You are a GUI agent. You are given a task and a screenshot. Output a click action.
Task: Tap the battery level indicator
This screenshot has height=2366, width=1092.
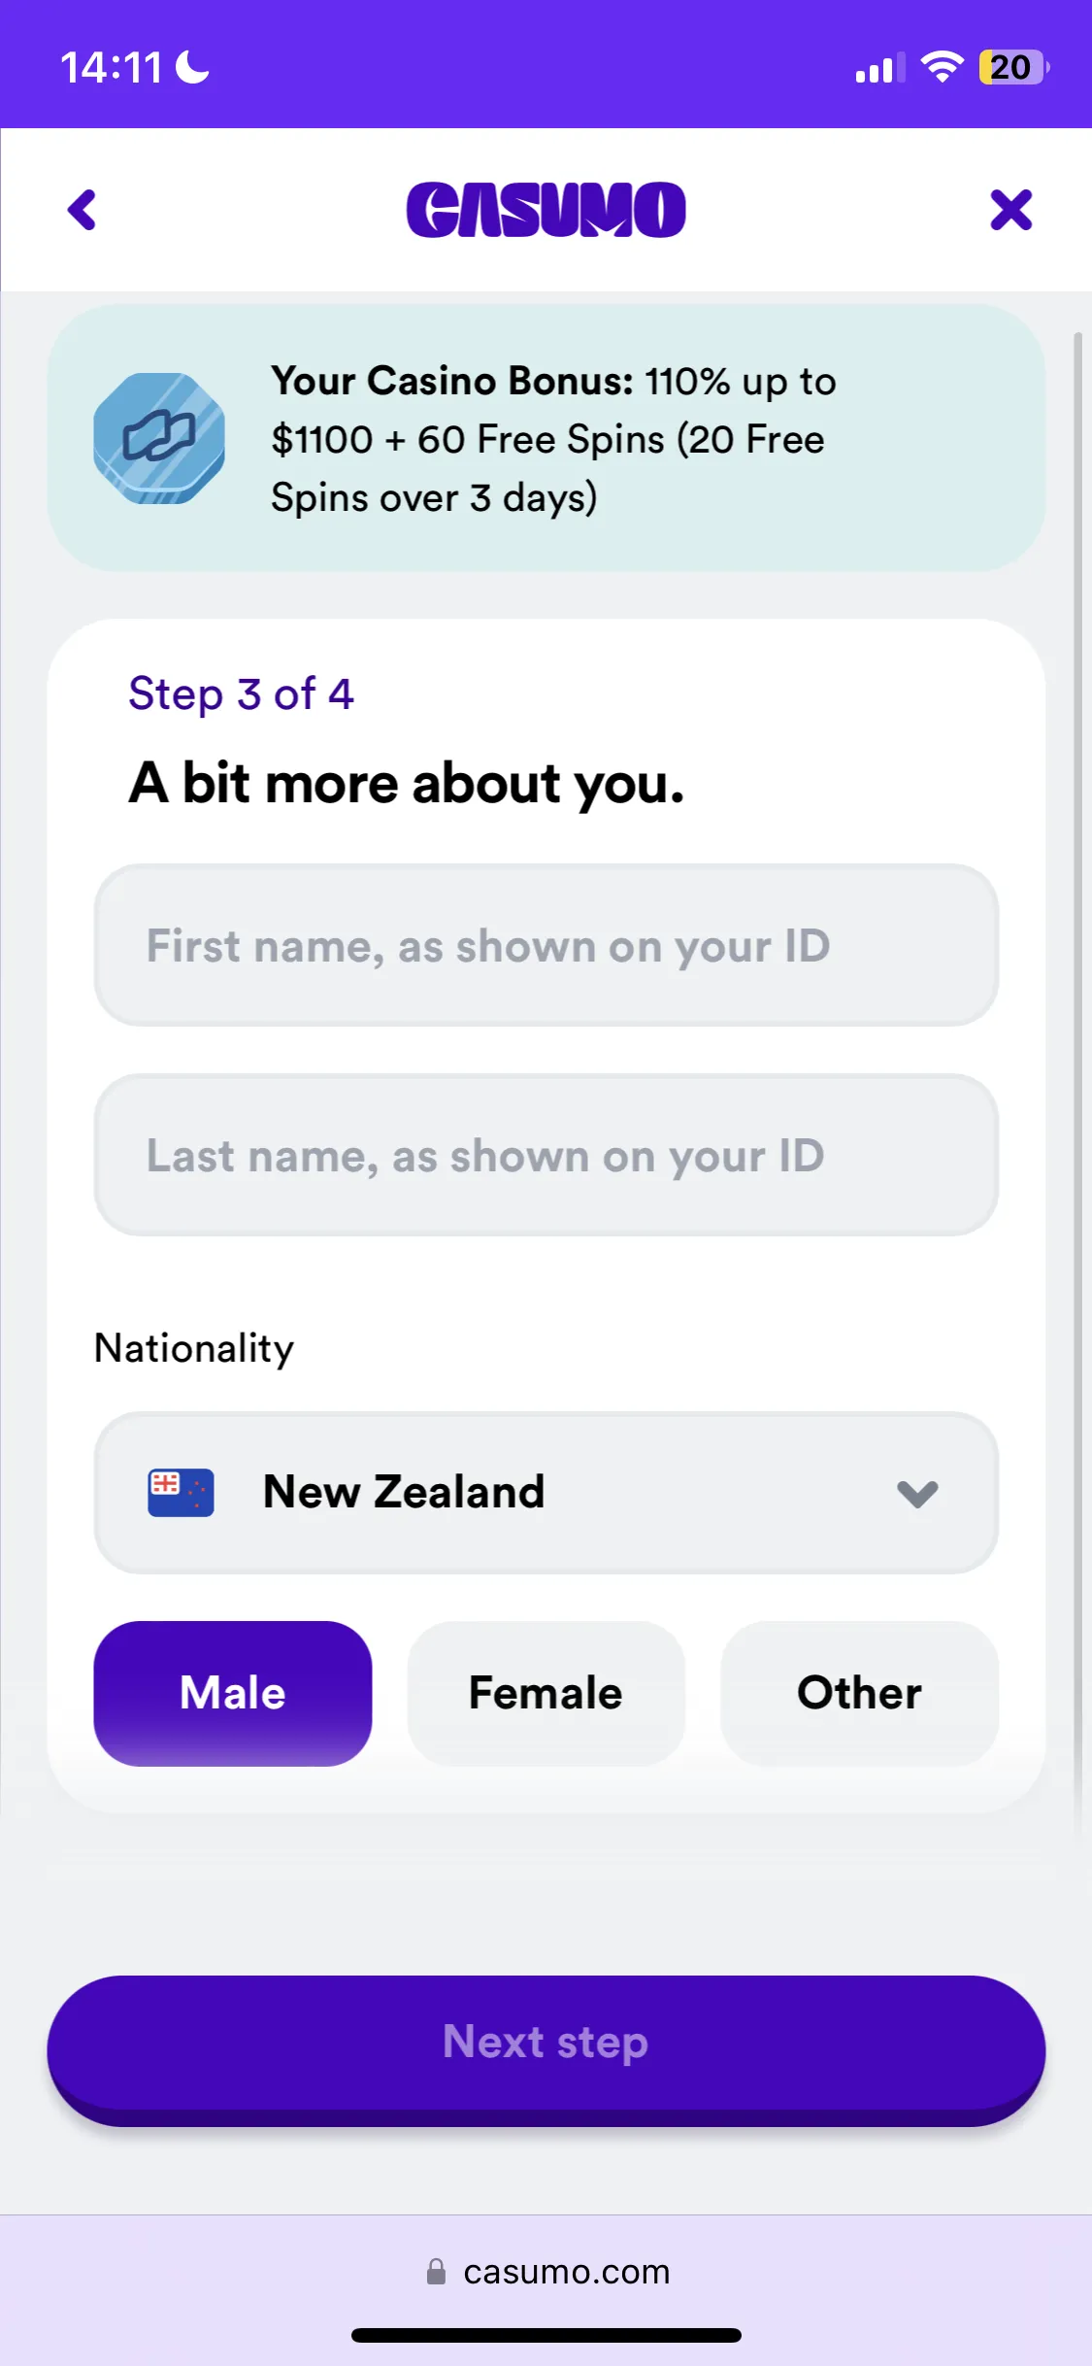click(1012, 67)
